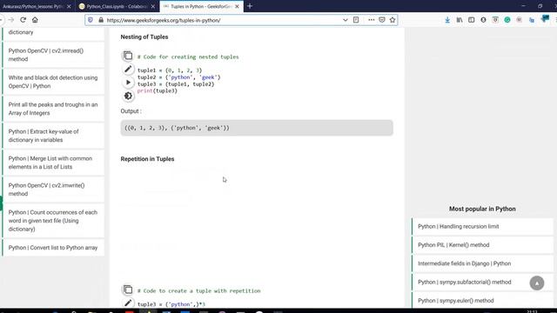Go to the browser home page
The image size is (557, 313).
click(x=35, y=20)
